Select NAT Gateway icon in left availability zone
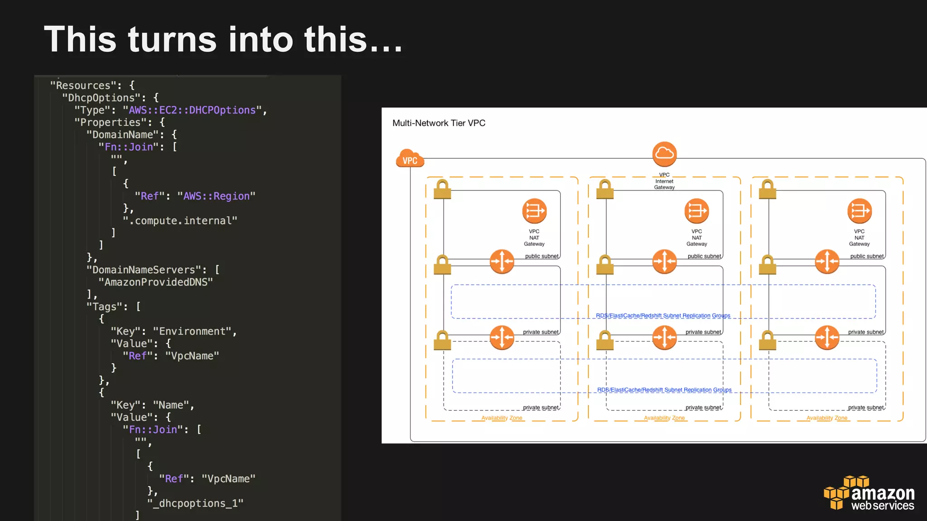Image resolution: width=927 pixels, height=521 pixels. point(534,211)
